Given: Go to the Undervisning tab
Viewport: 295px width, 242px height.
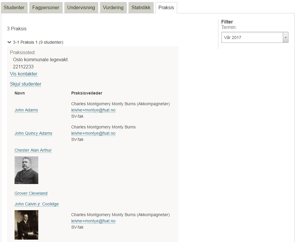Looking at the screenshot, I should 81,7.
